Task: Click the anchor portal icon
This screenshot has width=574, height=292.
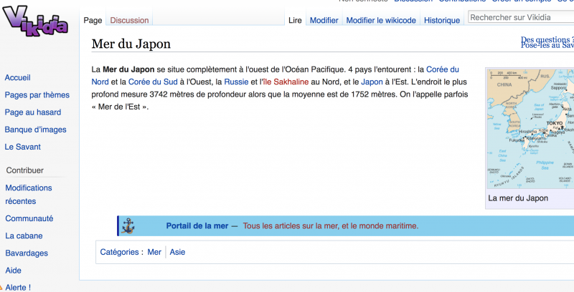Action: point(129,225)
